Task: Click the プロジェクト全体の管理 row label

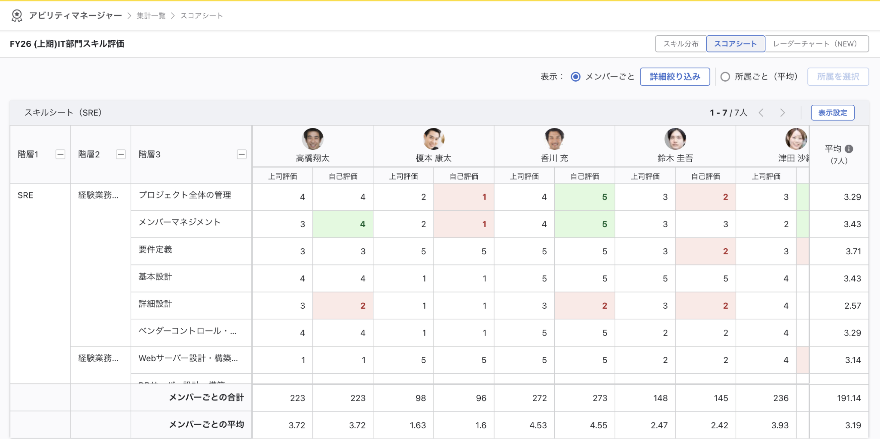Action: 184,195
